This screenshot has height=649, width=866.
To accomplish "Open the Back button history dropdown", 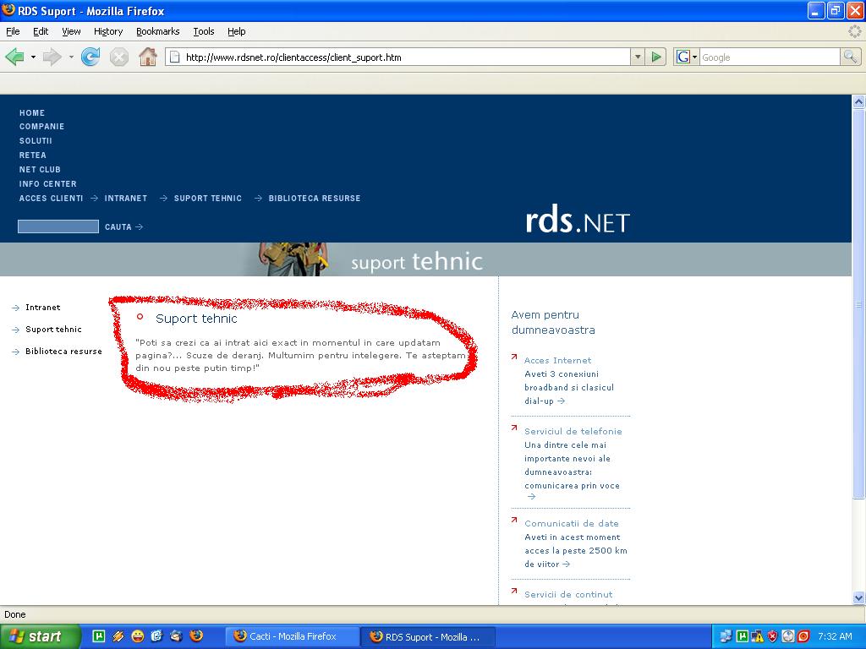I will [x=33, y=57].
